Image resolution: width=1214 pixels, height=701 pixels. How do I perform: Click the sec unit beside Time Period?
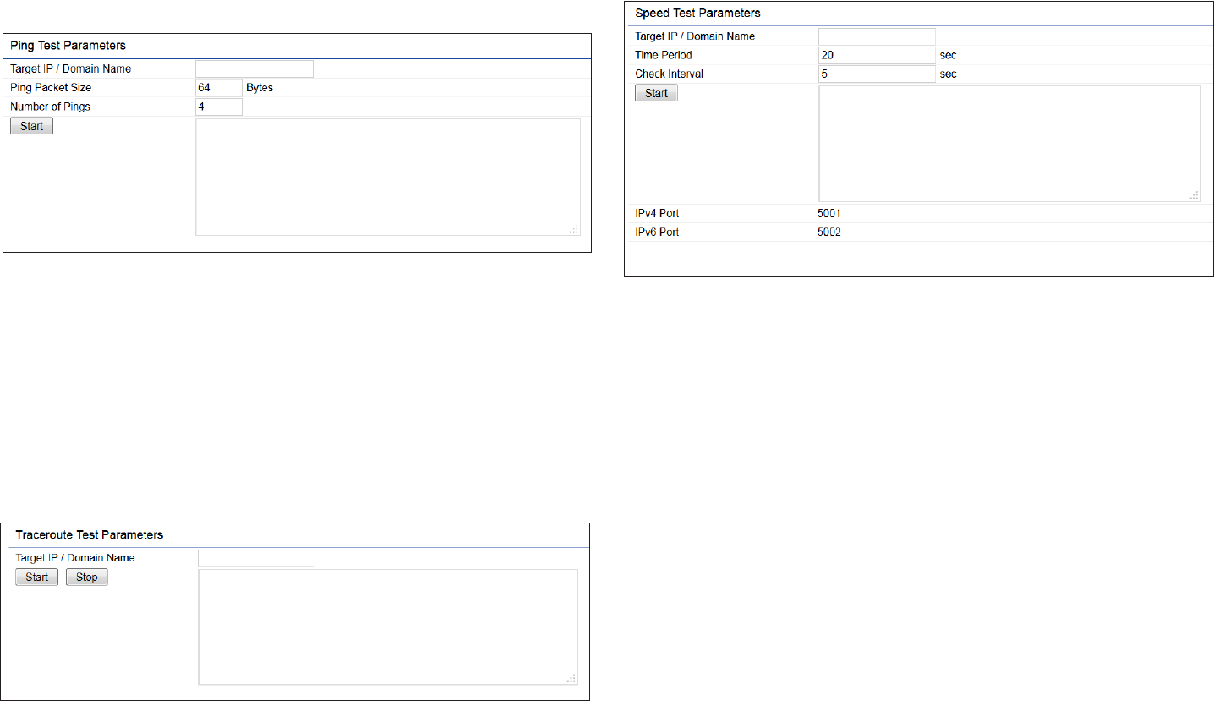(x=949, y=56)
